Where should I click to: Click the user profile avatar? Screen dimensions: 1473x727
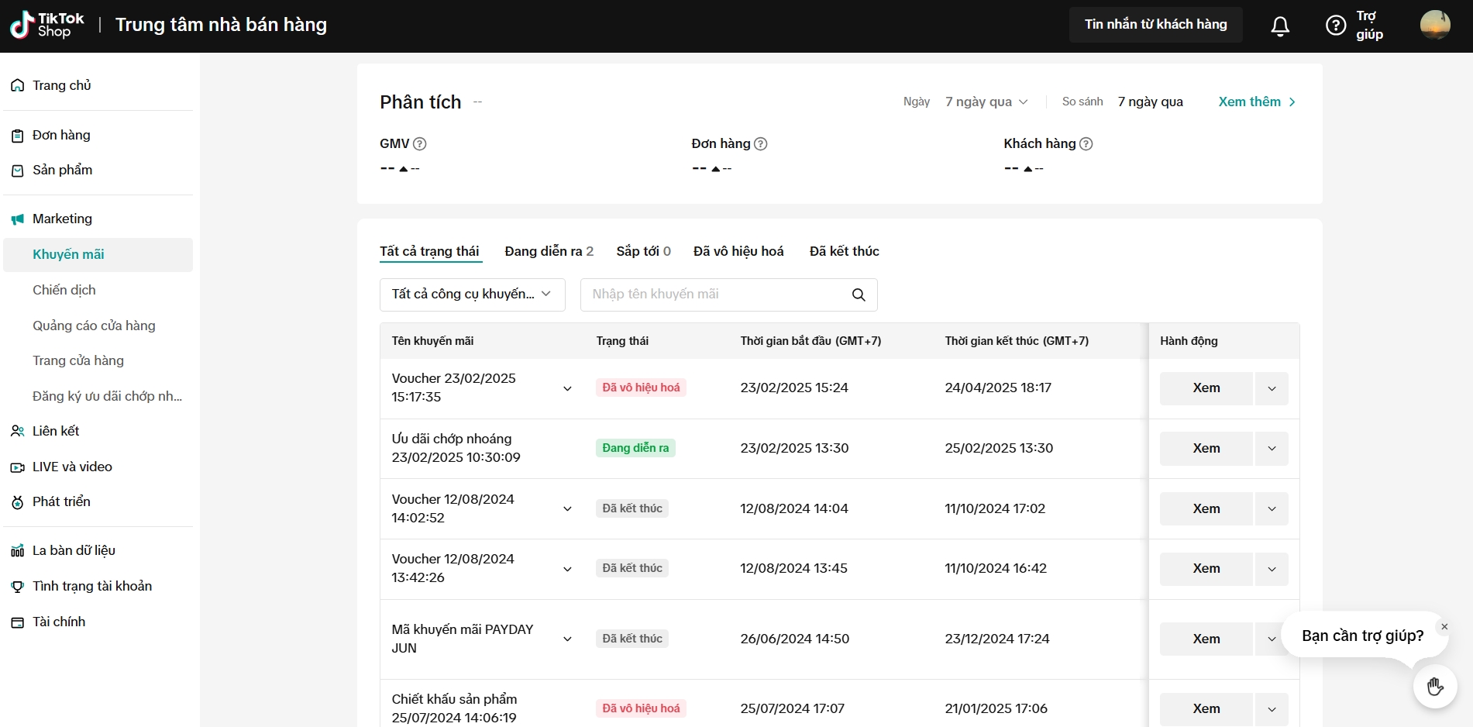pos(1434,25)
